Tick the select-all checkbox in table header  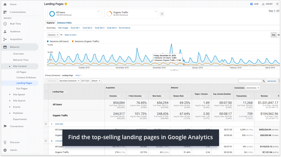[x=46, y=92]
